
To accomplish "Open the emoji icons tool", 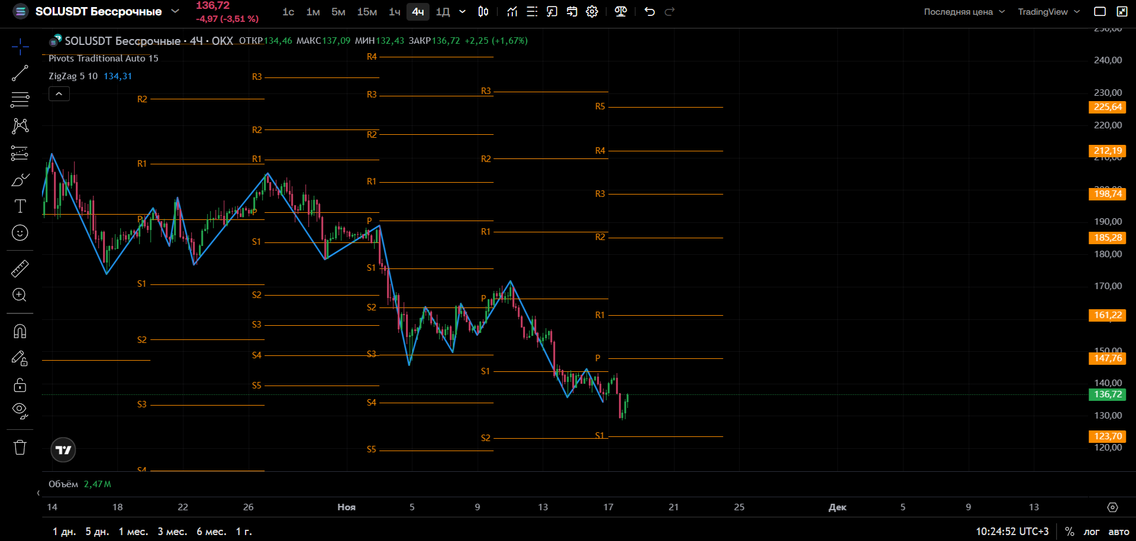I will (x=20, y=233).
